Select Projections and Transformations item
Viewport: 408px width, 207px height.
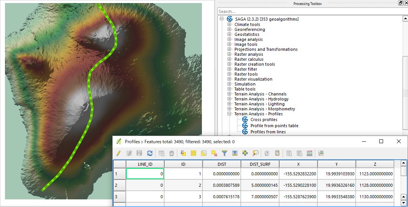point(266,49)
